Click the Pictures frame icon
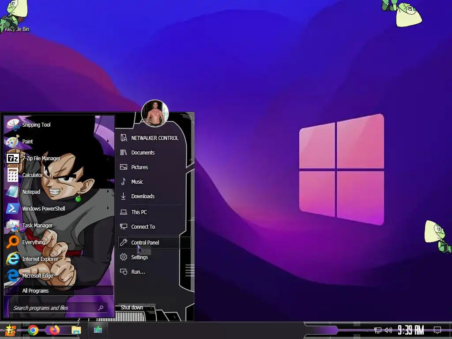This screenshot has height=339, width=452. pos(124,167)
